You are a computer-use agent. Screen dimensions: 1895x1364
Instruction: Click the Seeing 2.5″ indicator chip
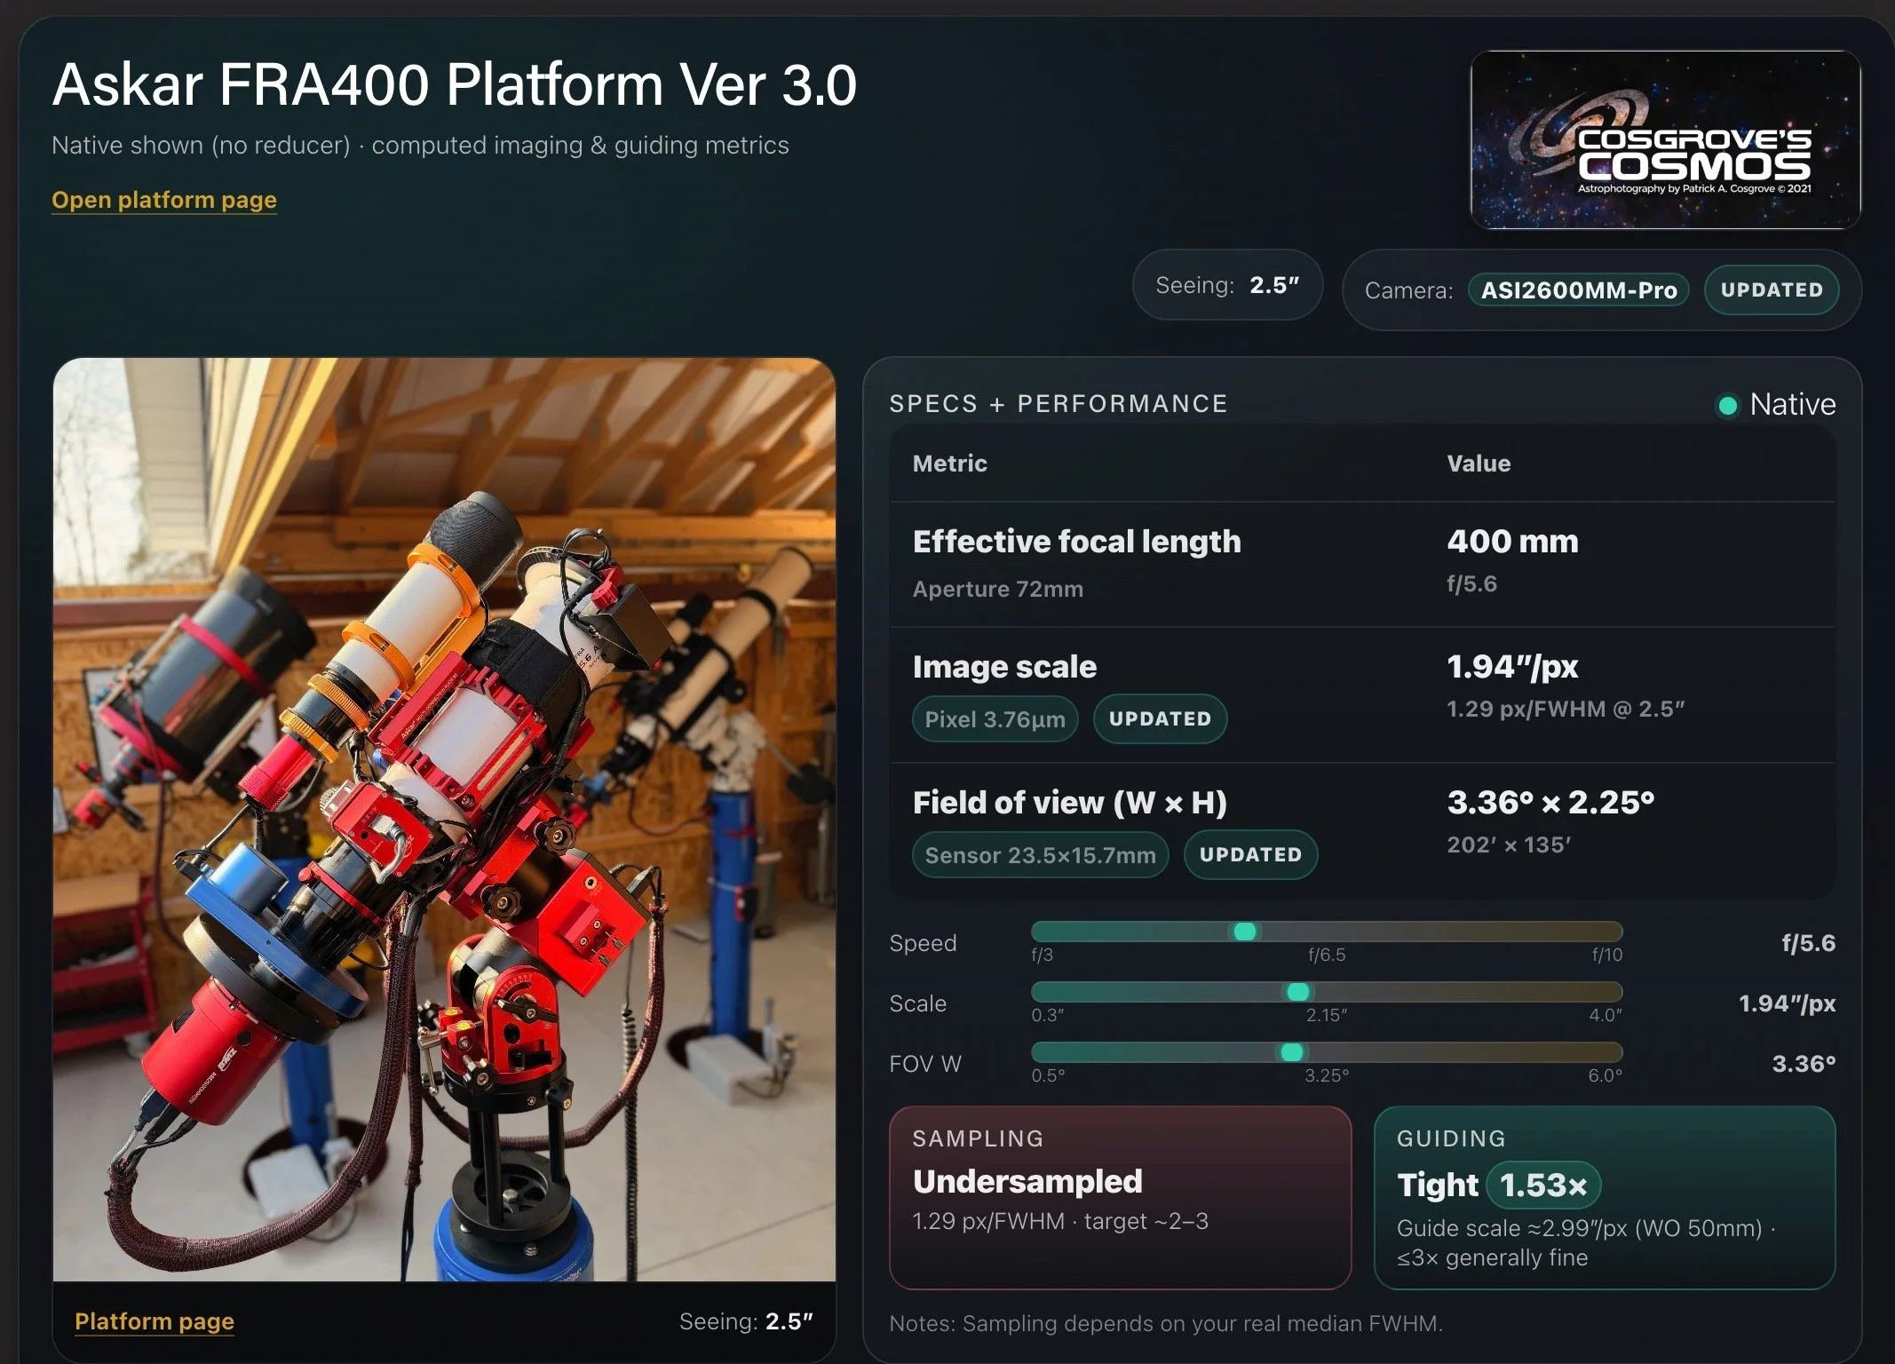click(x=1226, y=285)
